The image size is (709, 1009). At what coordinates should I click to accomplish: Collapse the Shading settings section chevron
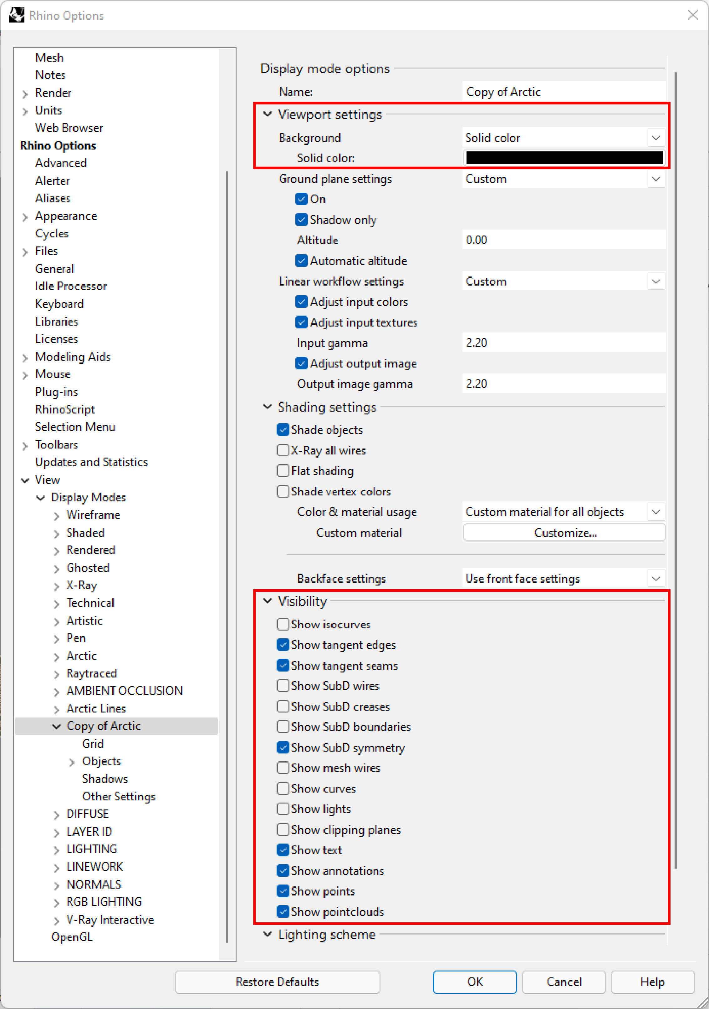coord(267,407)
